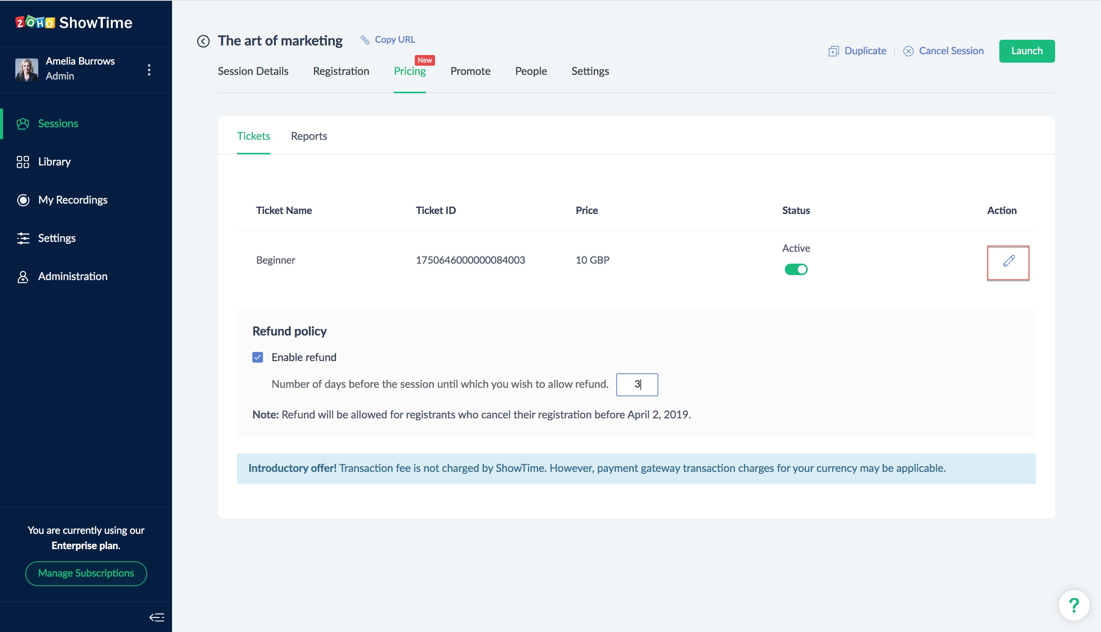Click the back arrow beside session title
This screenshot has width=1101, height=632.
coord(203,41)
